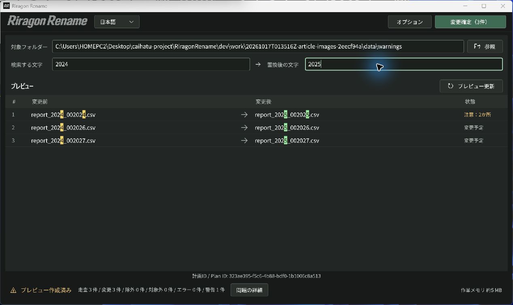Click 変更予定 status for report_2024_002027.csv

tap(474, 141)
